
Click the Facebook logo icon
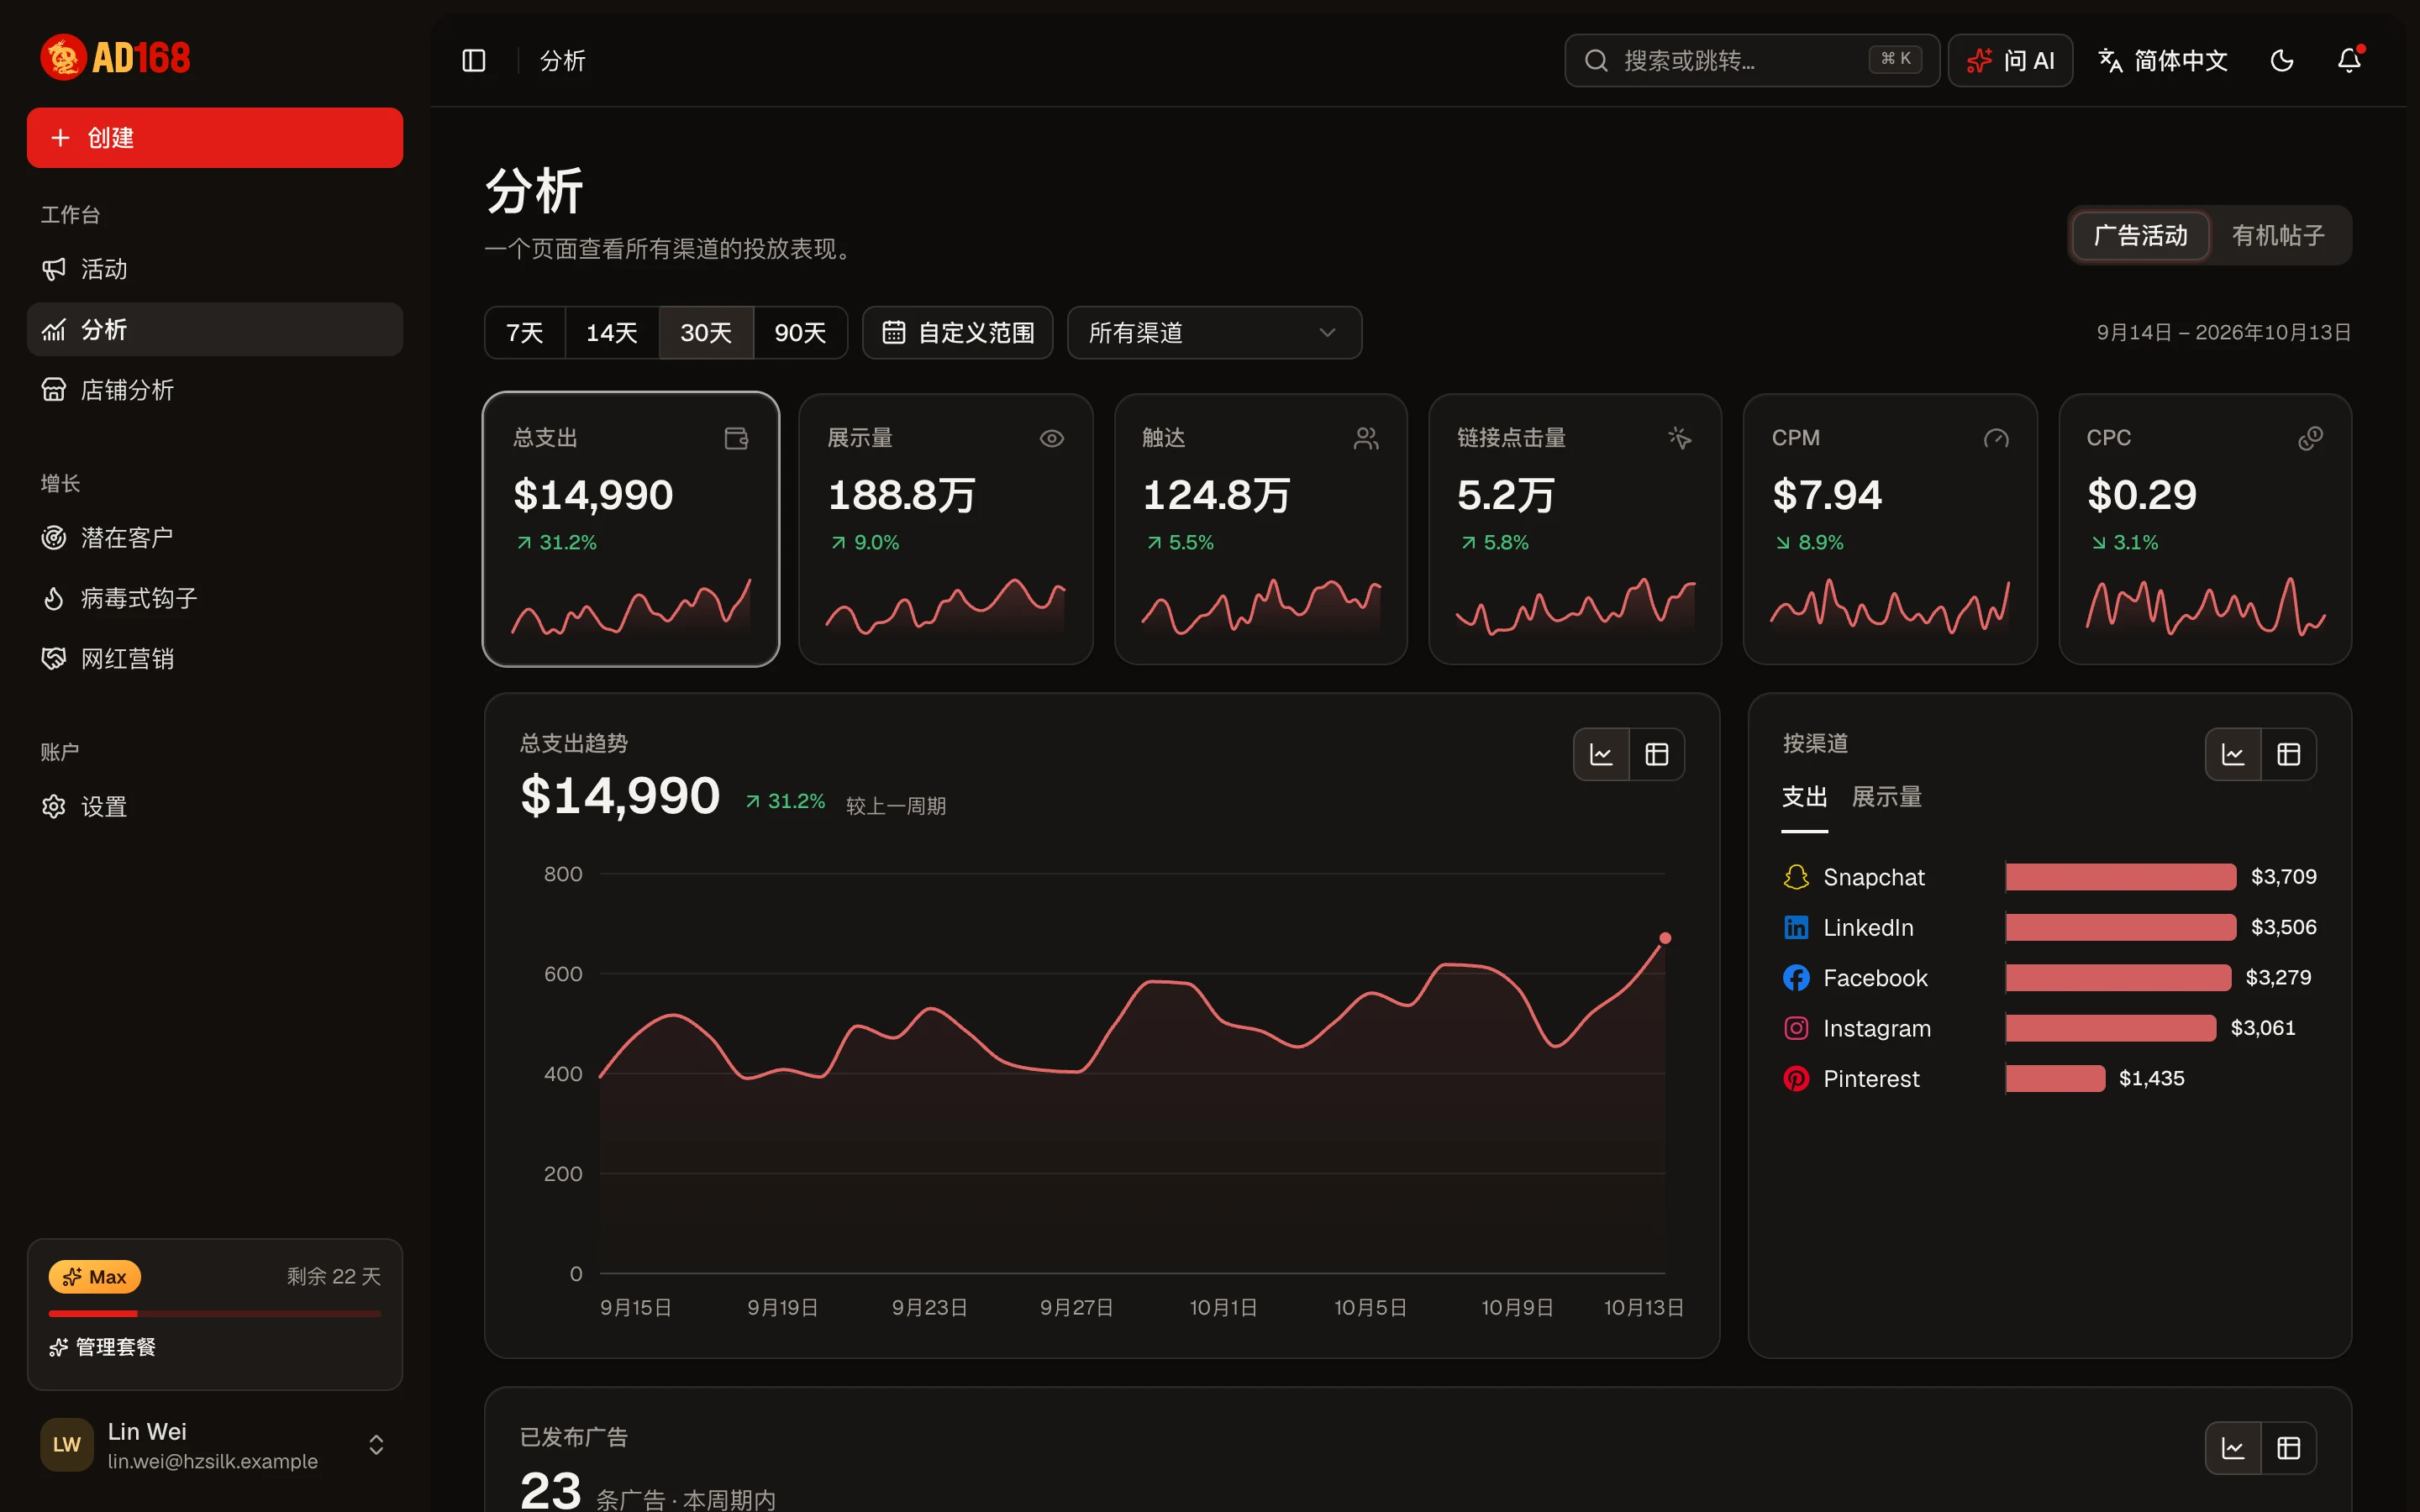tap(1796, 978)
